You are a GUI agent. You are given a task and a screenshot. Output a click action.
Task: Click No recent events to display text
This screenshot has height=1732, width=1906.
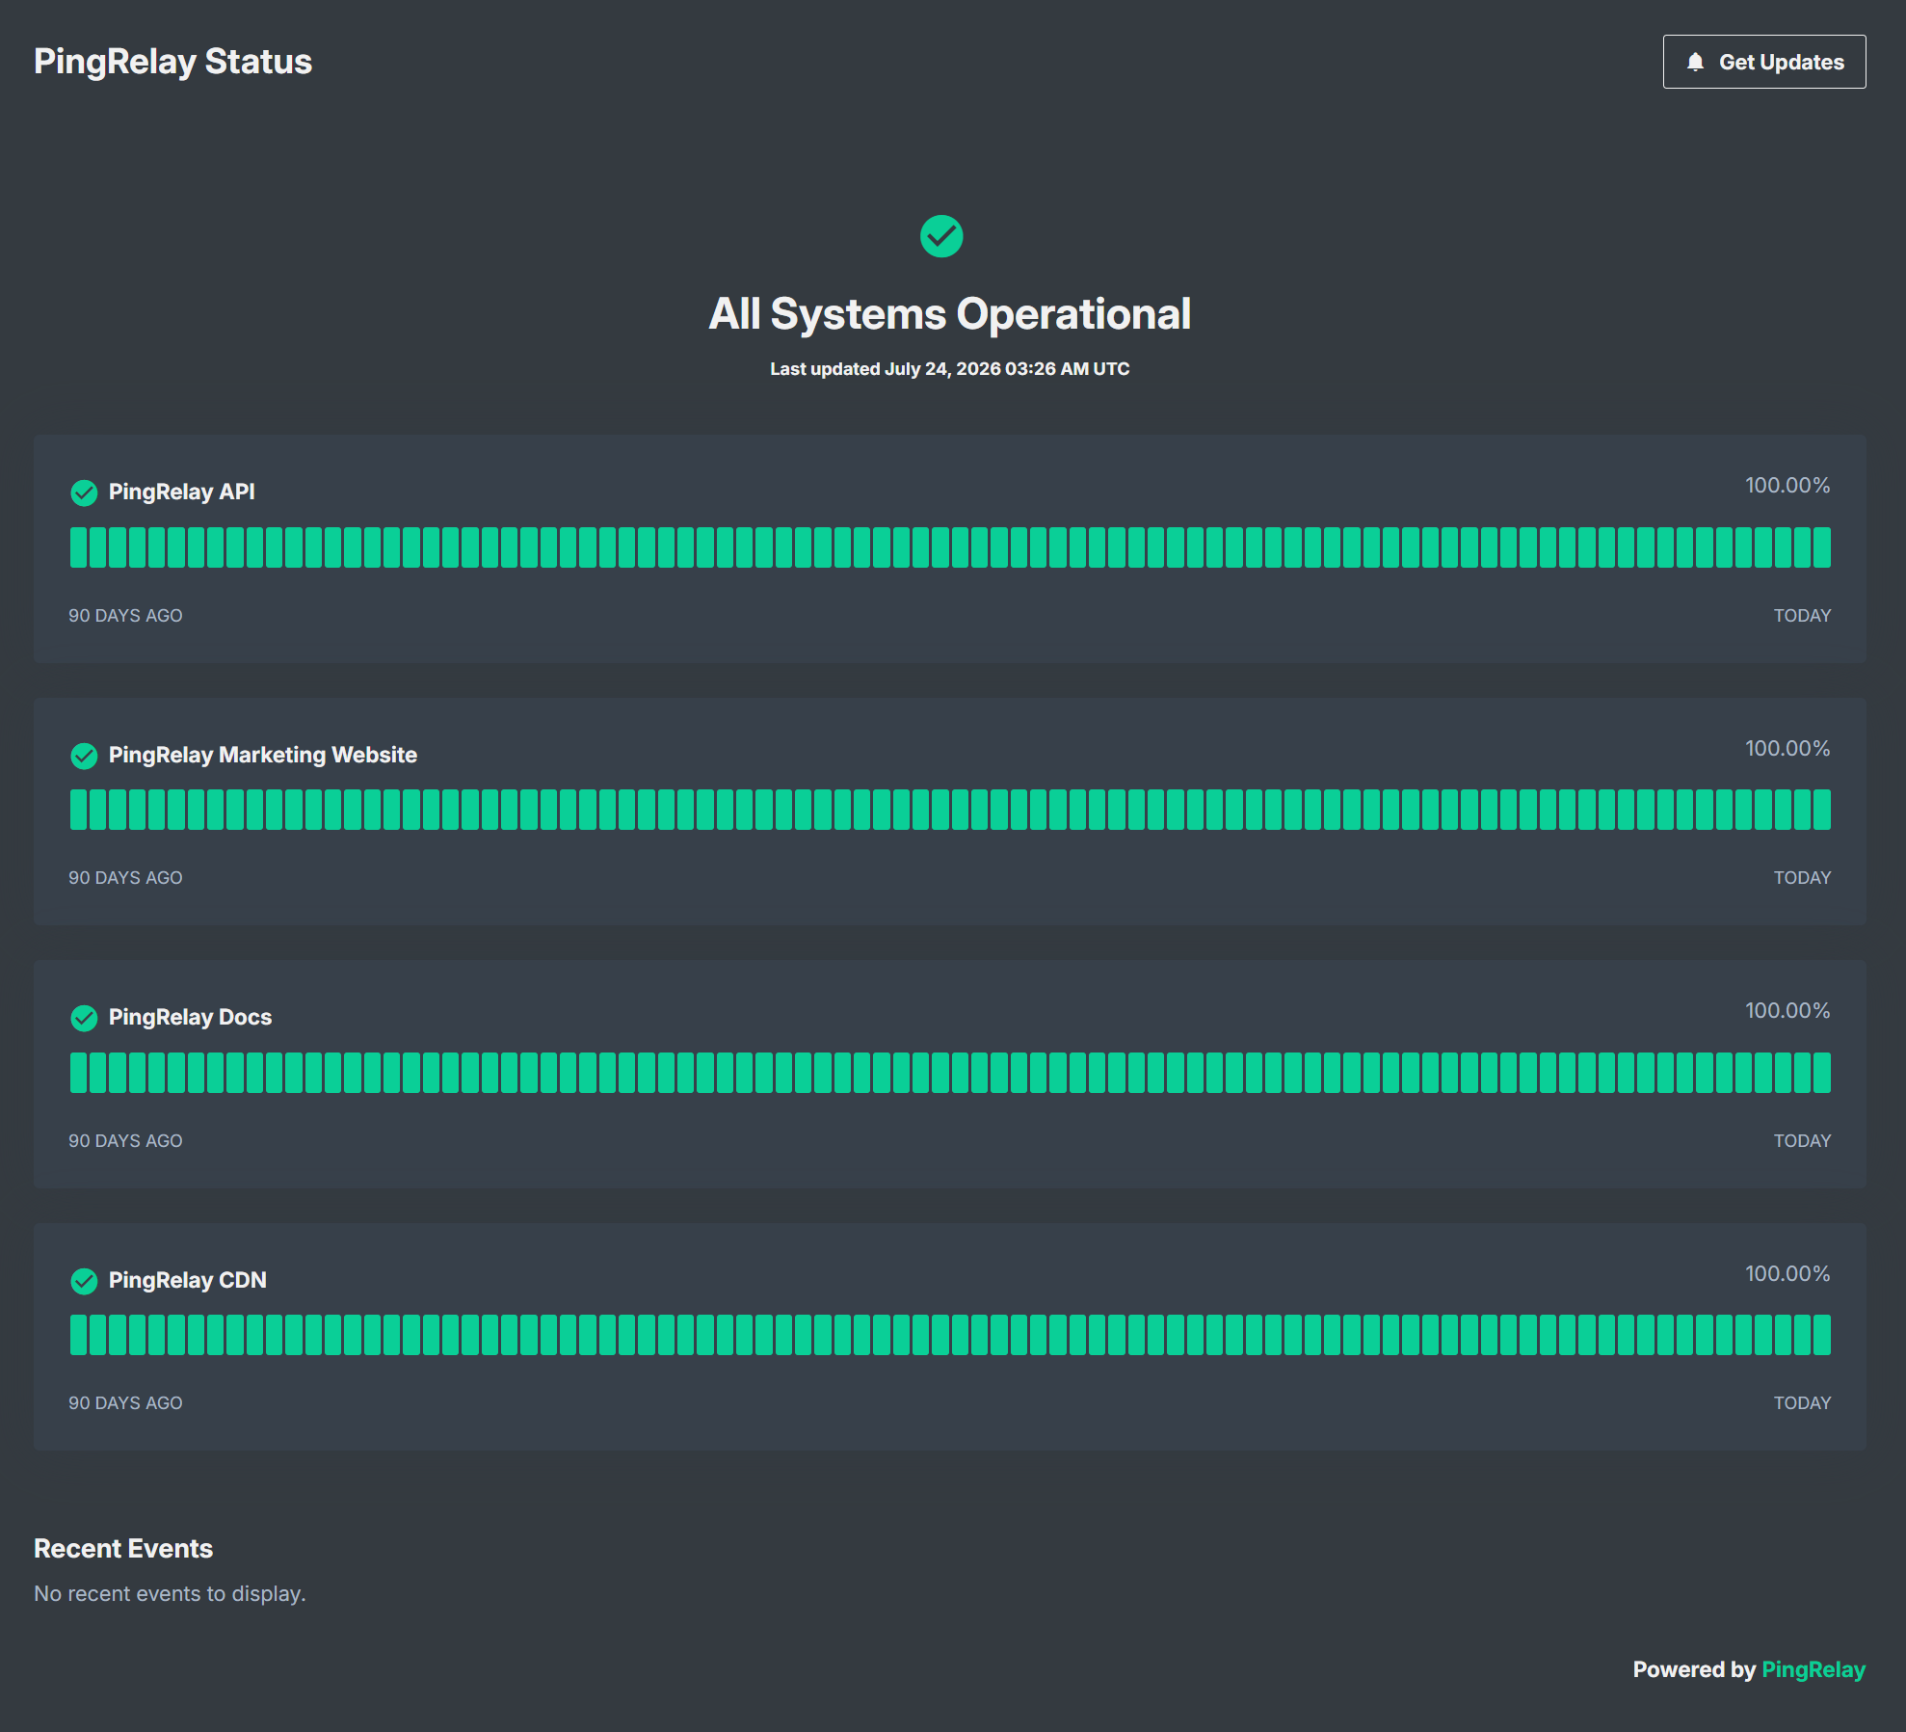[170, 1593]
